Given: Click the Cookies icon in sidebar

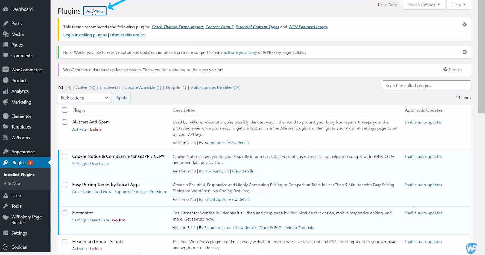Looking at the screenshot, I should 5,247.
